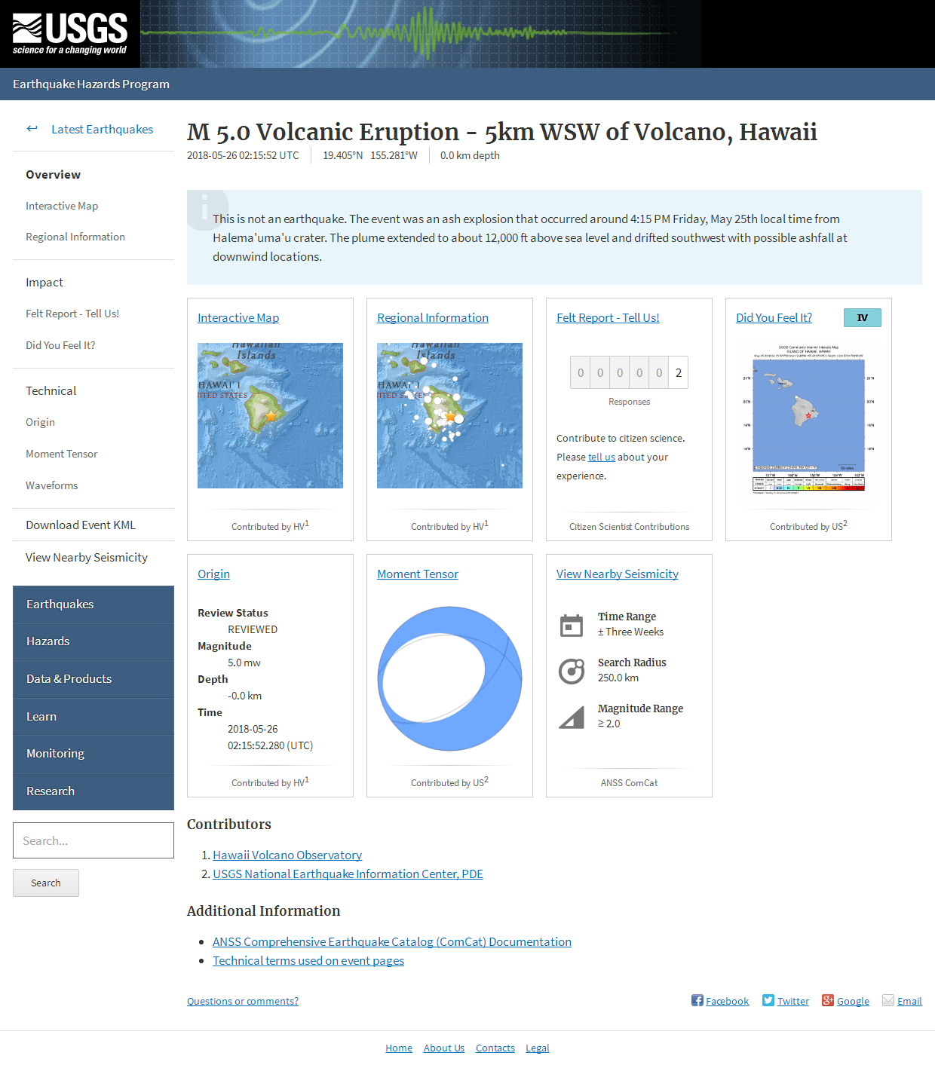Click the calendar Time Range icon
Viewport: 935px width, 1065px height.
pyautogui.click(x=572, y=625)
